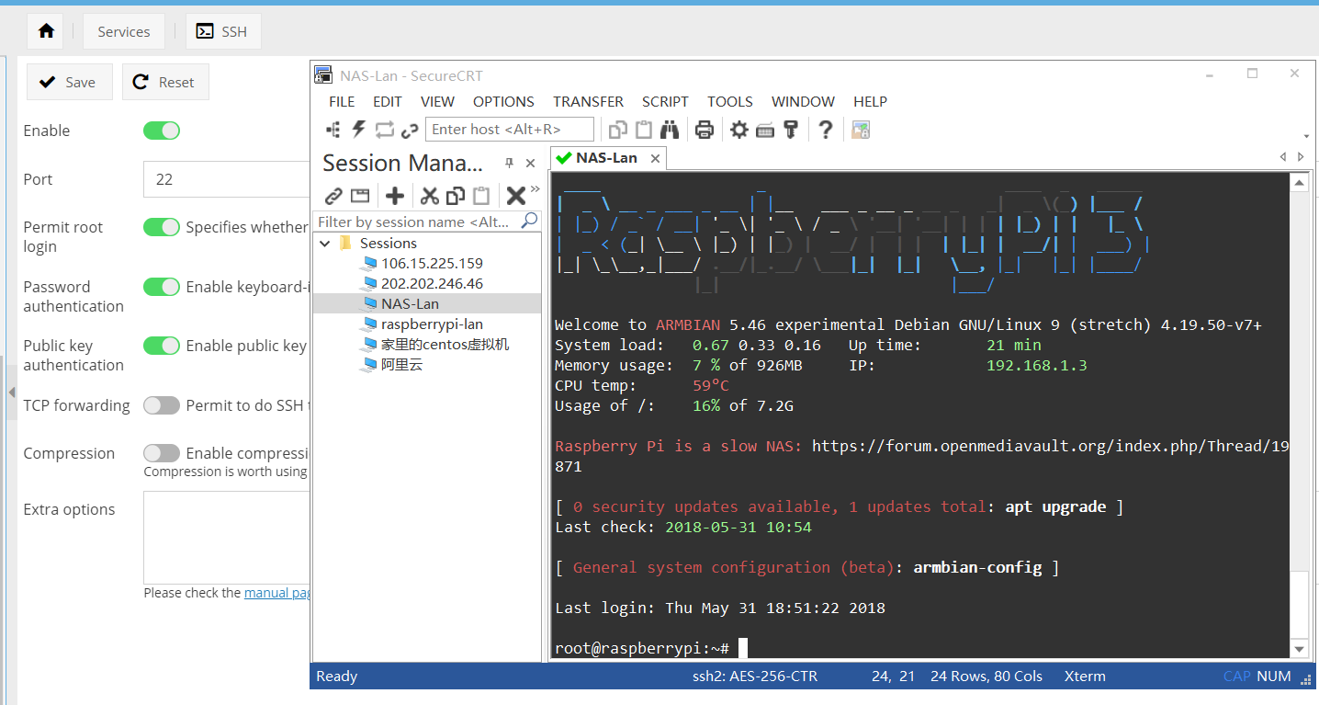Image resolution: width=1319 pixels, height=705 pixels.
Task: Click the filter search magnifier dropdown
Action: (529, 221)
